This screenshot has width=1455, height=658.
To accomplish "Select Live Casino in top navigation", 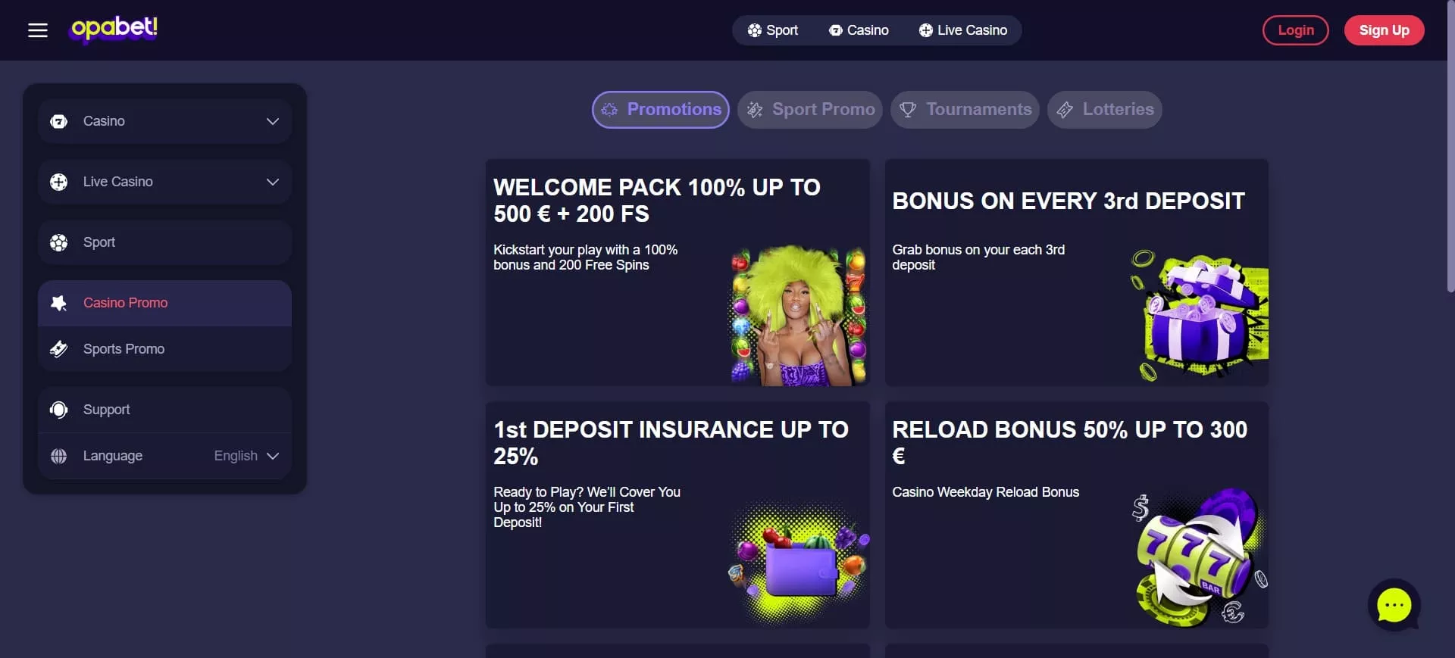I will 963,30.
